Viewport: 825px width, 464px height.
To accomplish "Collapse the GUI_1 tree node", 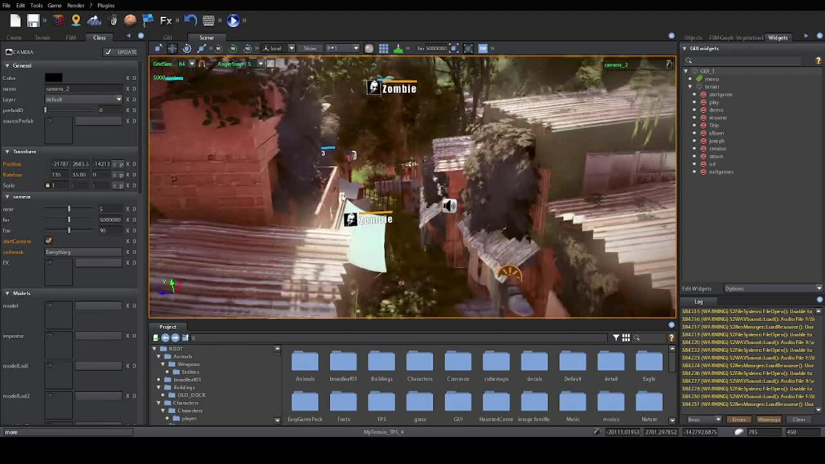I will 686,71.
